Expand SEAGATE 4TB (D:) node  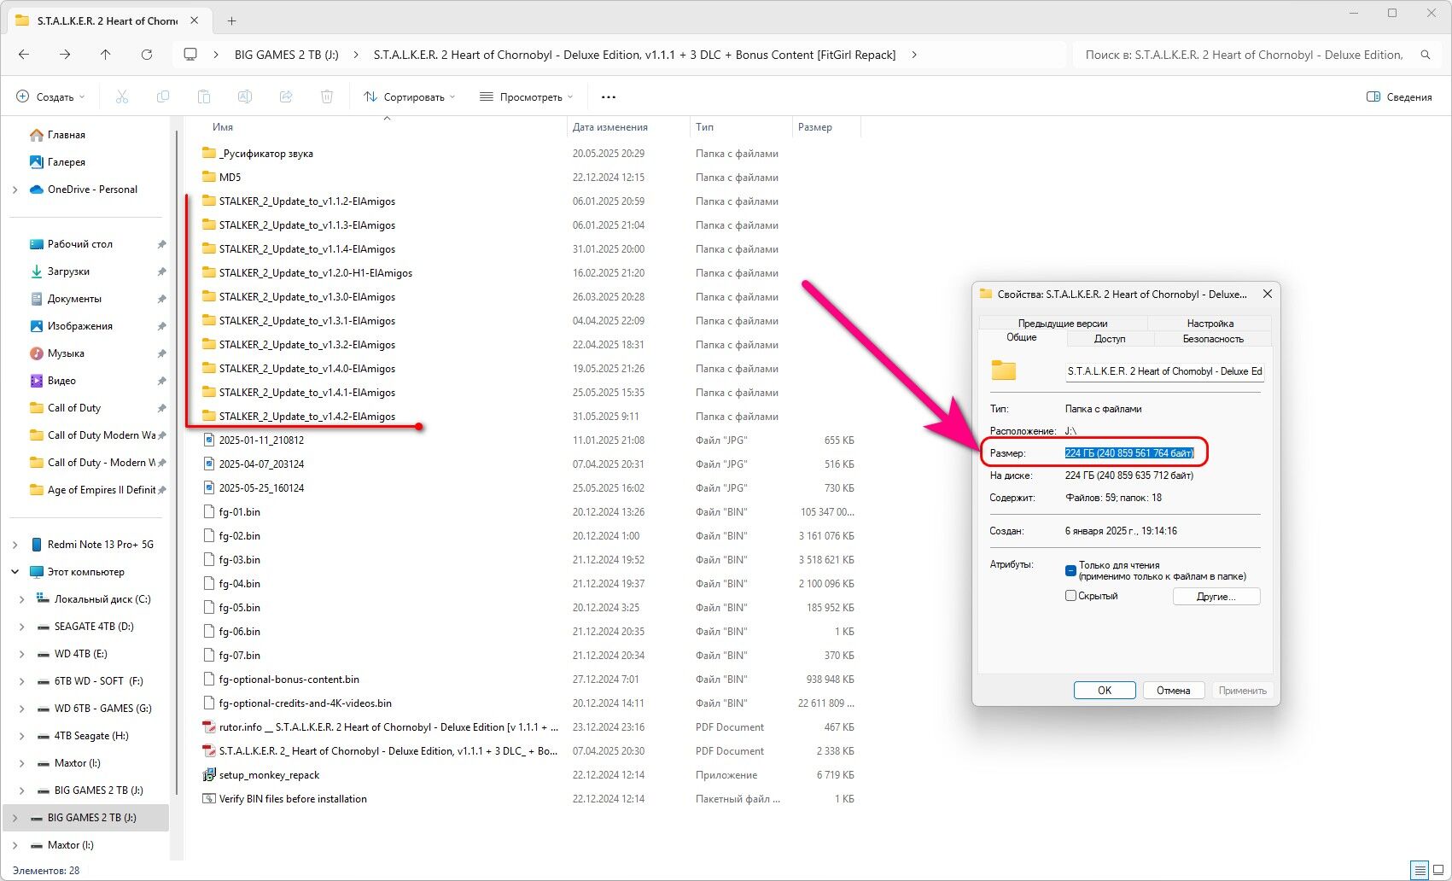tap(21, 627)
